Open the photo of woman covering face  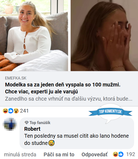pyautogui.click(x=104, y=35)
